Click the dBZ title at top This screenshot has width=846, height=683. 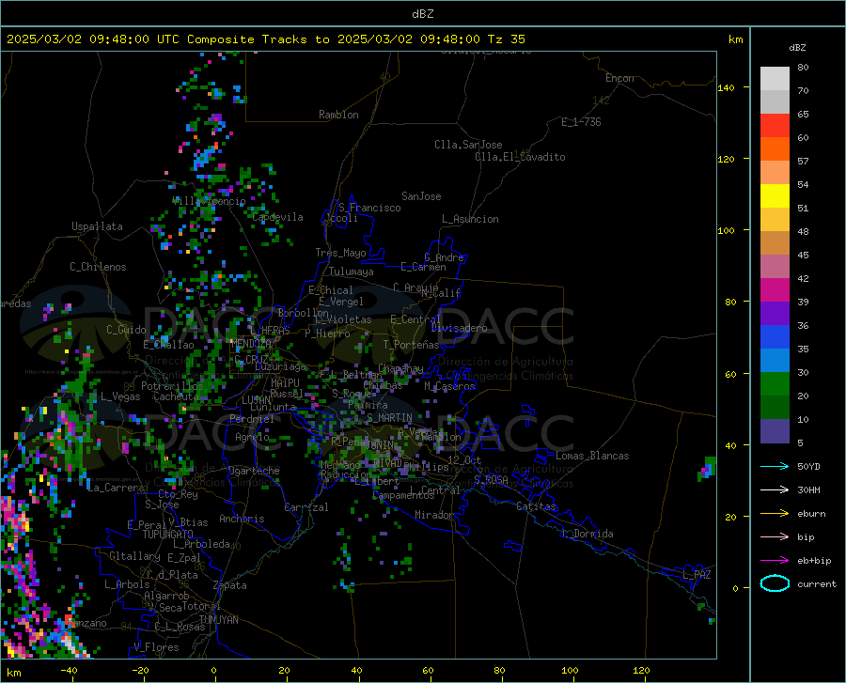[422, 14]
